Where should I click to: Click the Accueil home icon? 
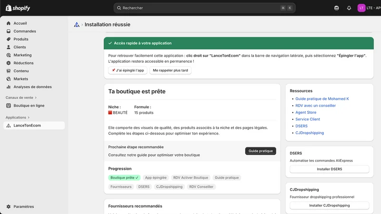coord(9,23)
